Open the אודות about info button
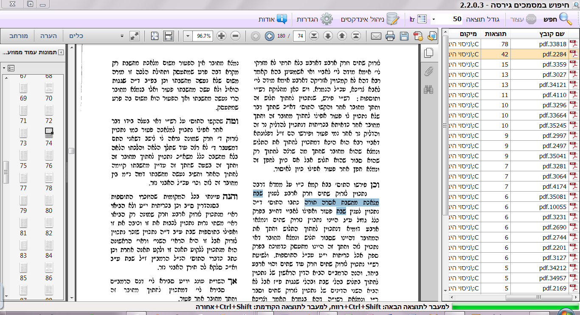 point(273,19)
